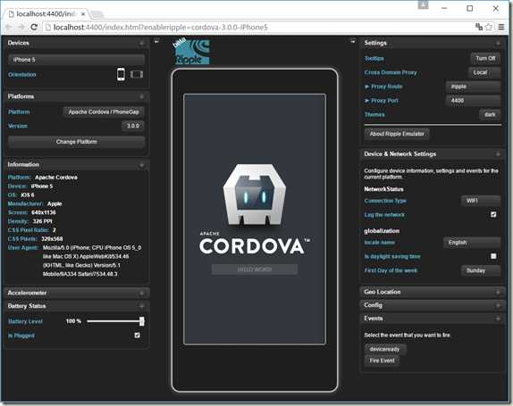
Task: Click browser reload icon
Action: click(x=33, y=27)
